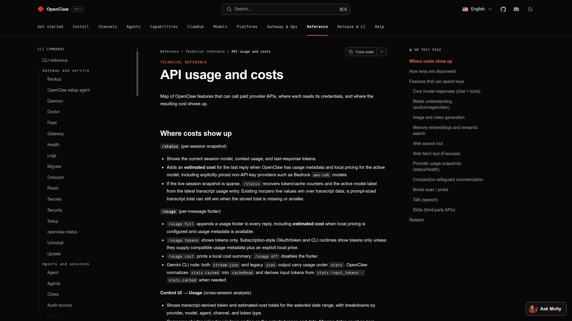The width and height of the screenshot is (572, 321).
Task: Jump to Memory embeddings and semantic search
Action: (x=445, y=130)
